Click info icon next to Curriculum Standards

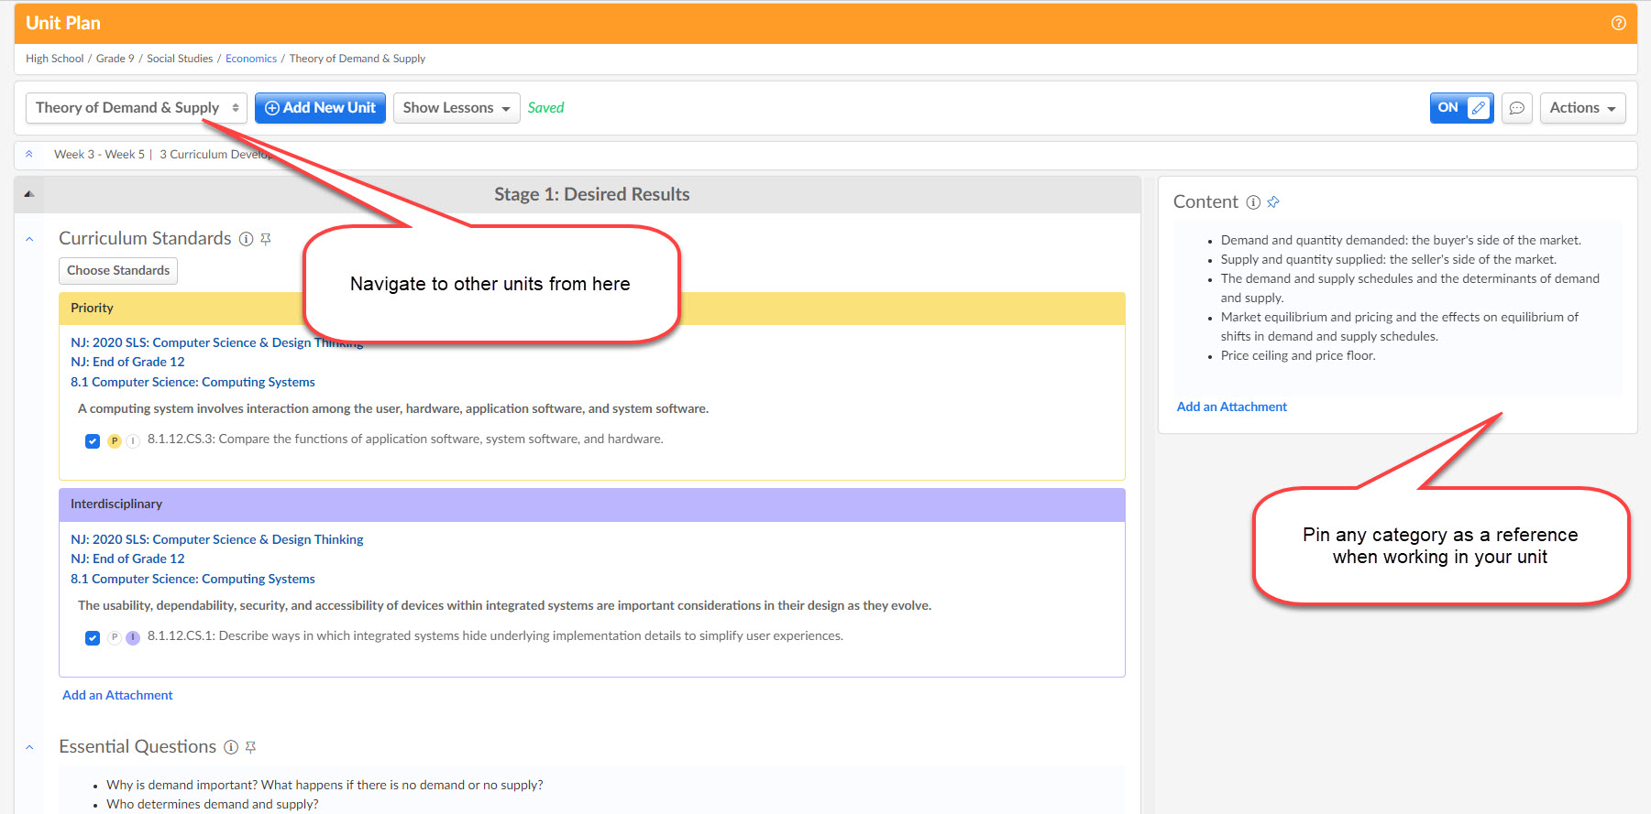pos(246,239)
